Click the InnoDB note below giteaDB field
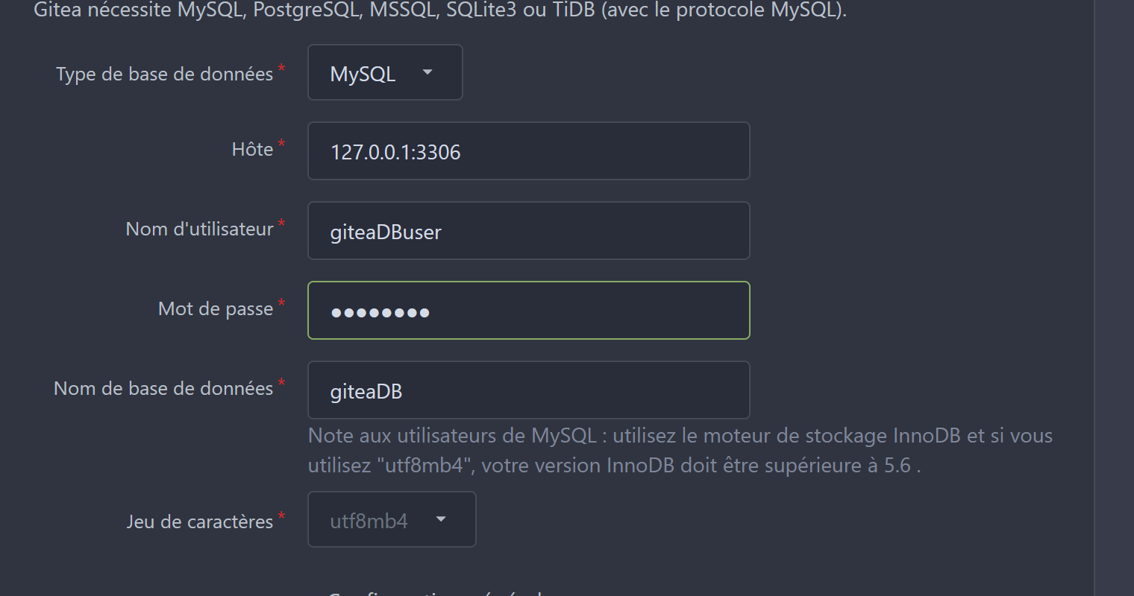Image resolution: width=1134 pixels, height=596 pixels. point(679,451)
